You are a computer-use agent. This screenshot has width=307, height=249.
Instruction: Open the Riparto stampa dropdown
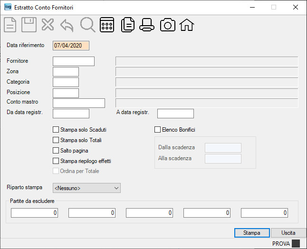87,188
